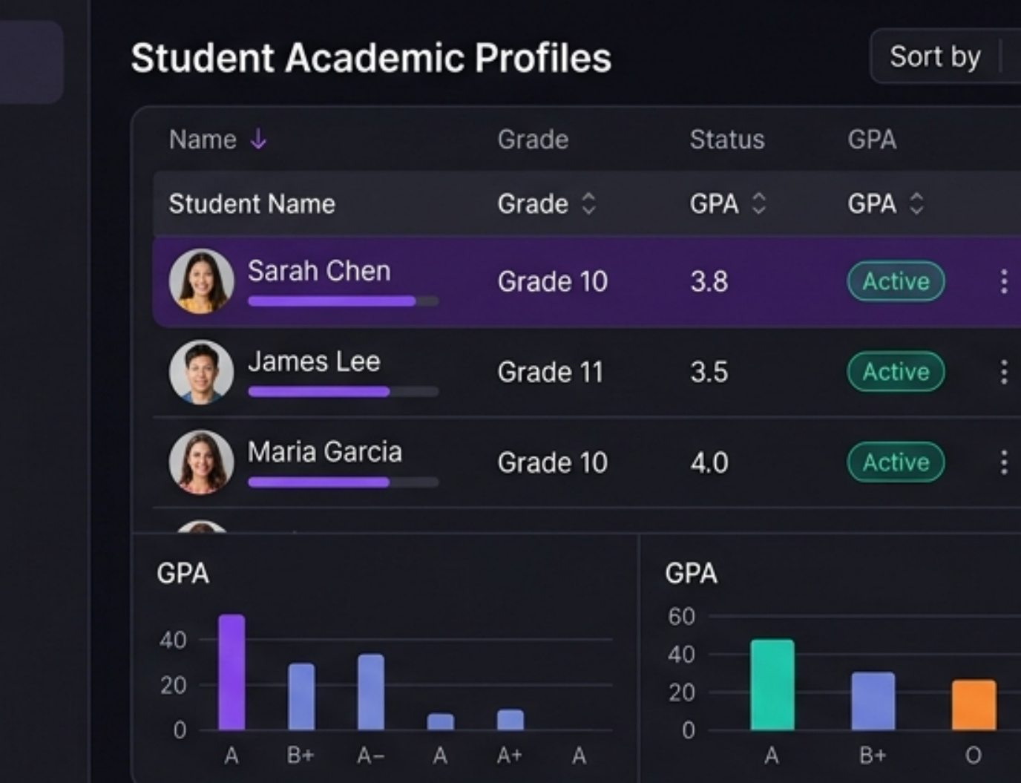1021x783 pixels.
Task: Click the 3.8 GPA value
Action: click(x=709, y=281)
